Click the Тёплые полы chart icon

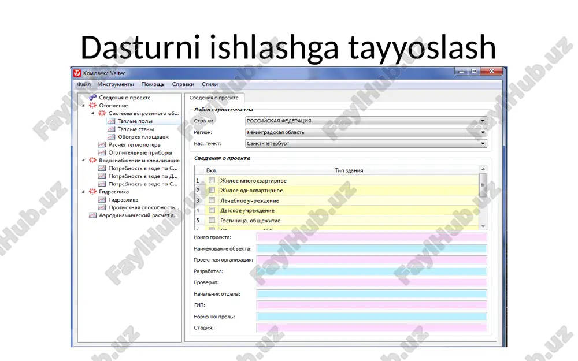[x=112, y=121]
